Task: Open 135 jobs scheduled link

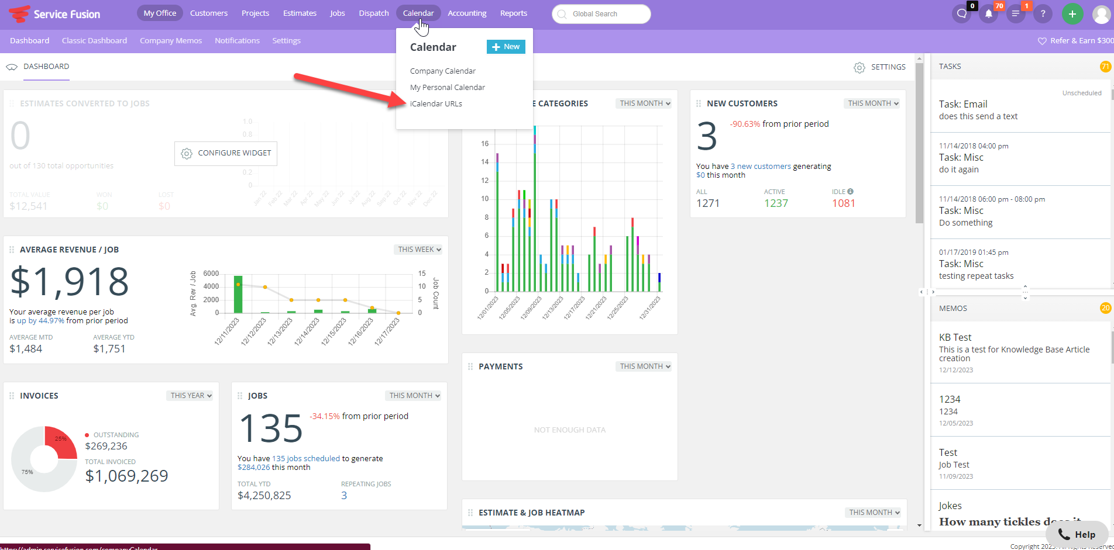Action: tap(306, 459)
